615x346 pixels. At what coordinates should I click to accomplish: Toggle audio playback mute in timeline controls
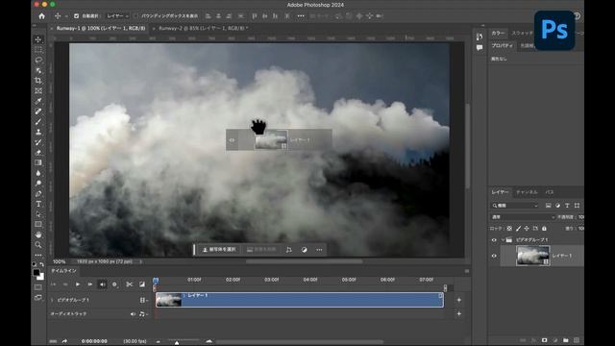point(102,284)
